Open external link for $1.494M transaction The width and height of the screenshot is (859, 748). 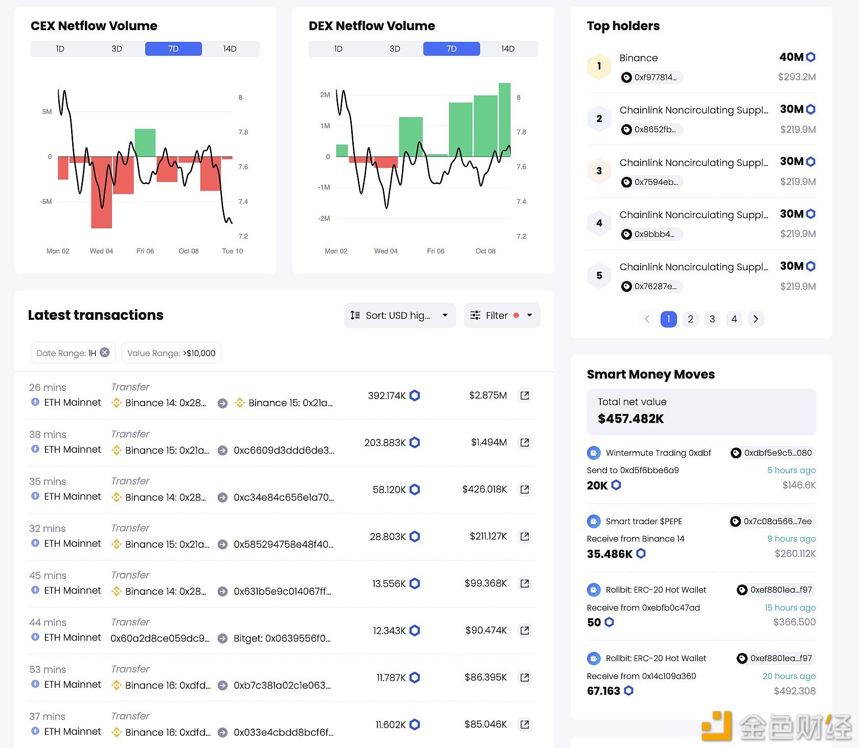tap(525, 442)
